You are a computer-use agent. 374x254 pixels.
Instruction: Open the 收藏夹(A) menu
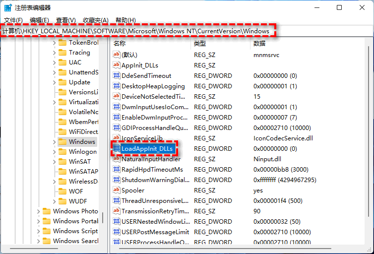point(95,20)
